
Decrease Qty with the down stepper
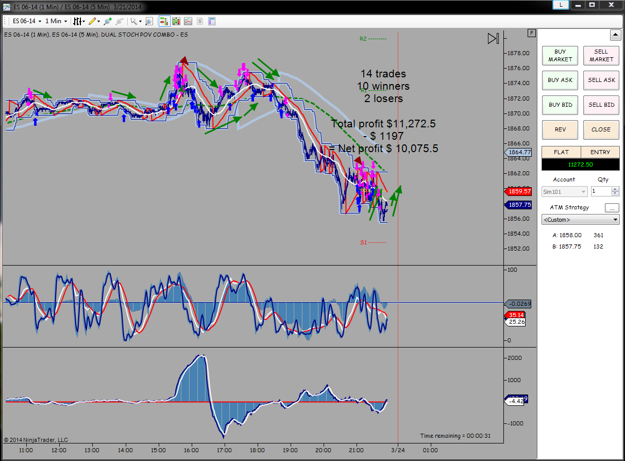tap(615, 194)
